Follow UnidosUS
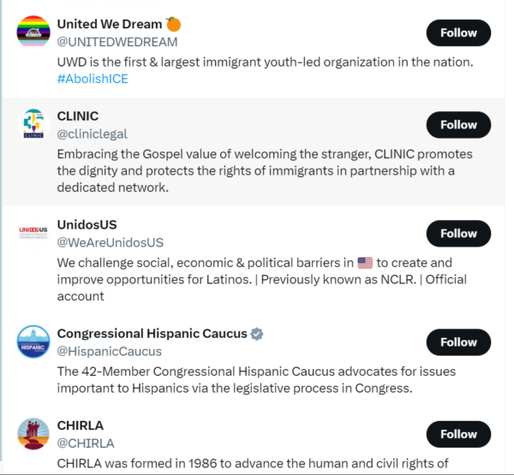The height and width of the screenshot is (475, 514). [x=458, y=234]
